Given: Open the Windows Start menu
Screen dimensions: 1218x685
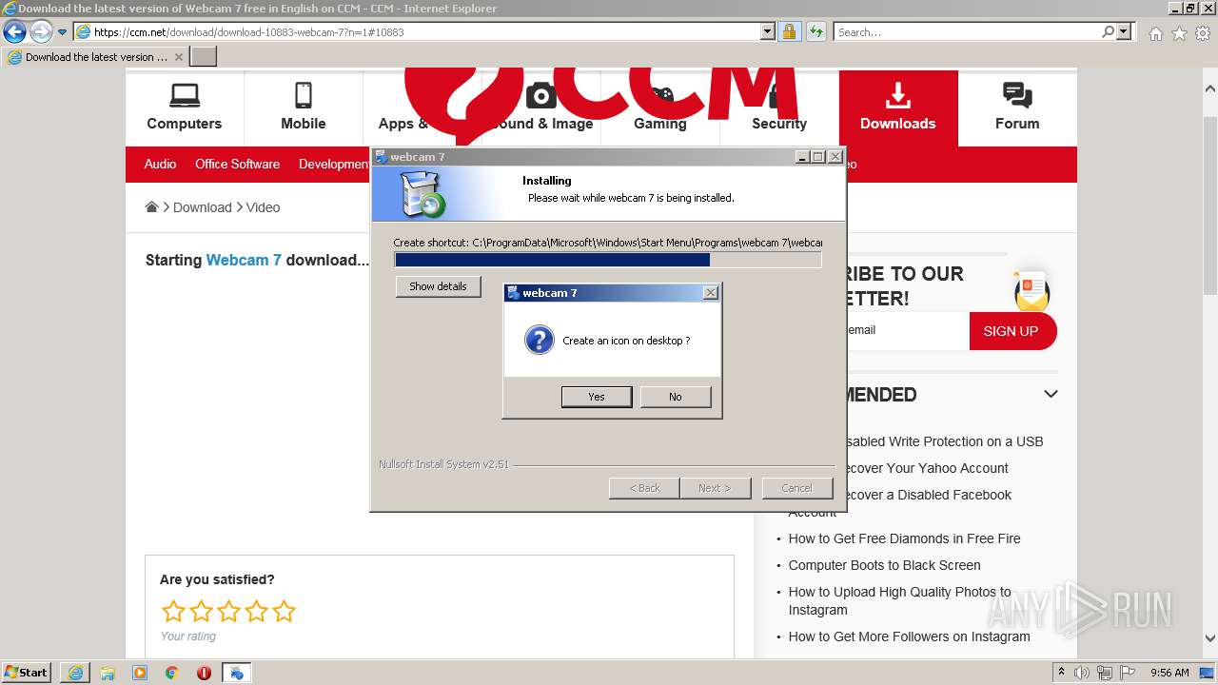Looking at the screenshot, I should (27, 672).
